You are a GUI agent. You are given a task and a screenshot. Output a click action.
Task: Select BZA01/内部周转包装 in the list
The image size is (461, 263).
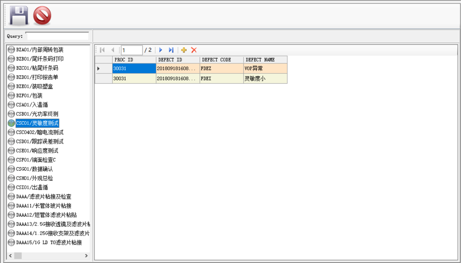point(40,50)
